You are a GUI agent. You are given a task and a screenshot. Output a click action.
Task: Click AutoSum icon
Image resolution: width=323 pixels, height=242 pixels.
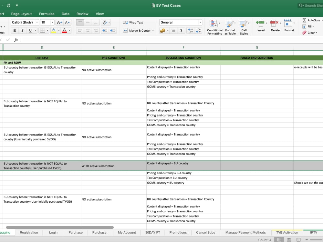(304, 20)
